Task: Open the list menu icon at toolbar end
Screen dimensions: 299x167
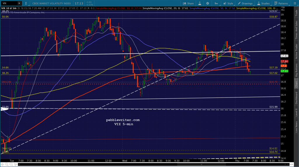Action: point(295,4)
